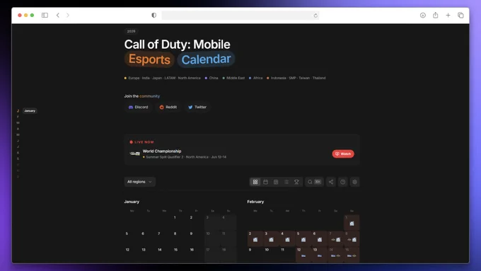Expand the All regions dropdown
Screen dimensions: 481x271
139,182
